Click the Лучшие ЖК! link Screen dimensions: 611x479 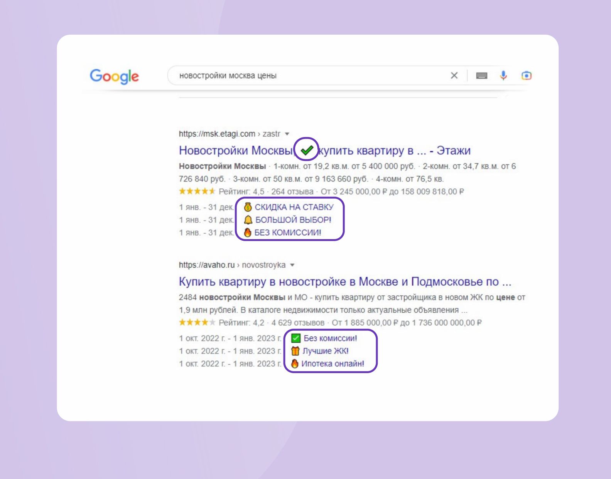point(326,351)
